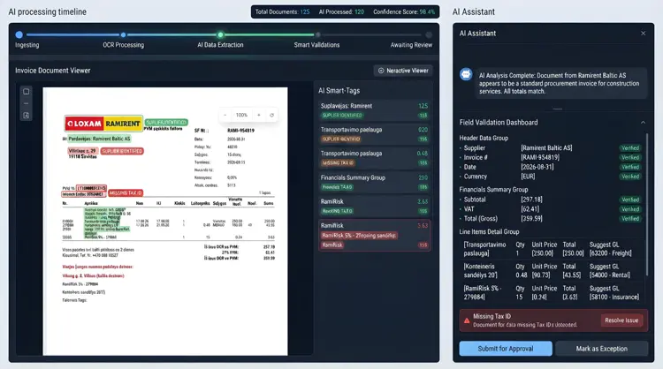
Task: Click the Verified badge for Supplier
Action: (630, 147)
